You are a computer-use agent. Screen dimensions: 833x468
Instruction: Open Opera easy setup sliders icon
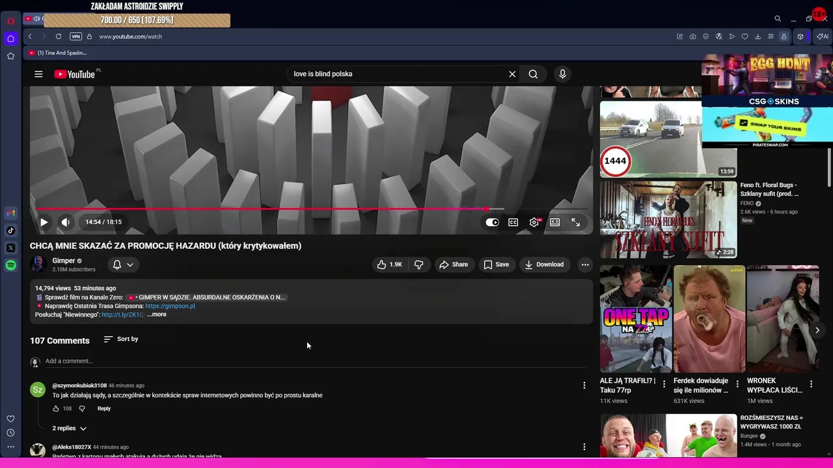(x=771, y=37)
